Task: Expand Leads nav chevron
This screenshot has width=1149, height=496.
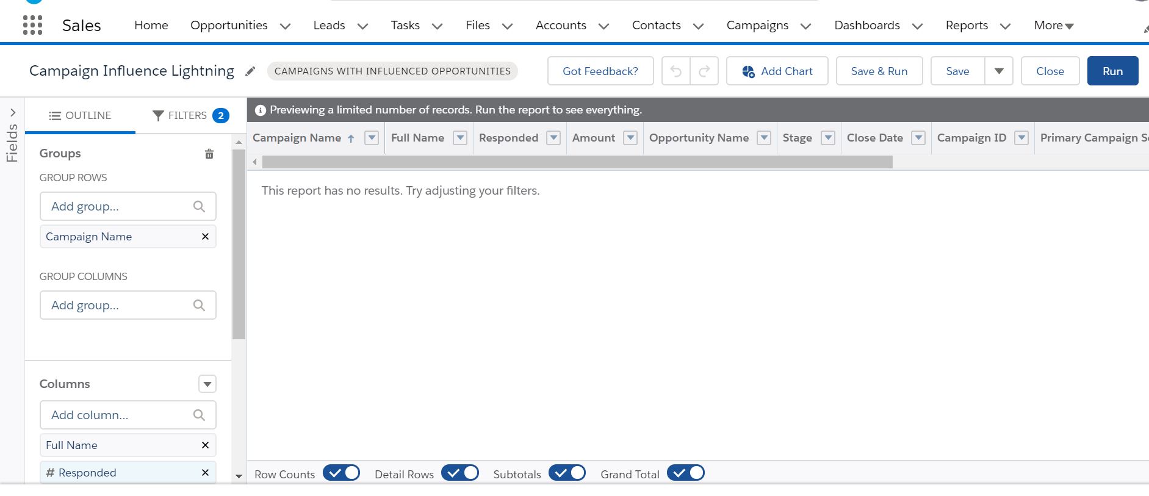Action: coord(362,26)
